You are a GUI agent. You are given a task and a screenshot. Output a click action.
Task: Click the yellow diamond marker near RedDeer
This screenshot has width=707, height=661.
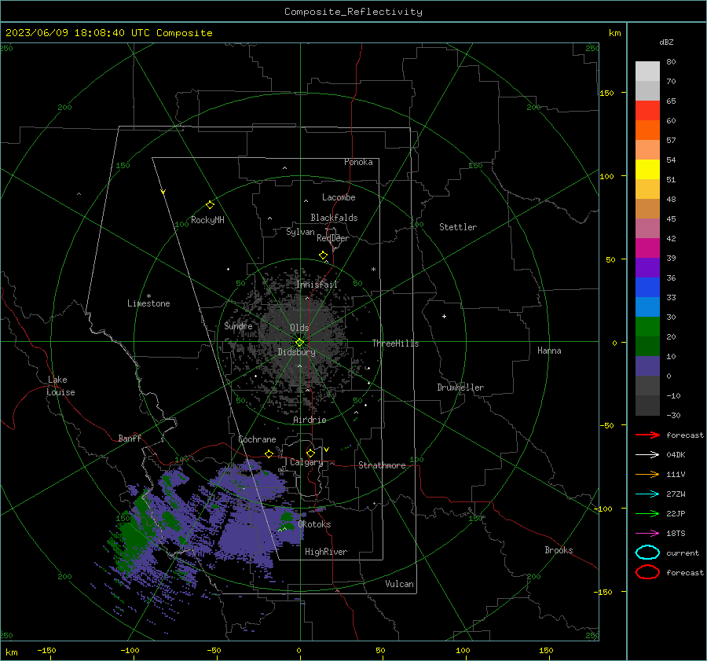[323, 255]
